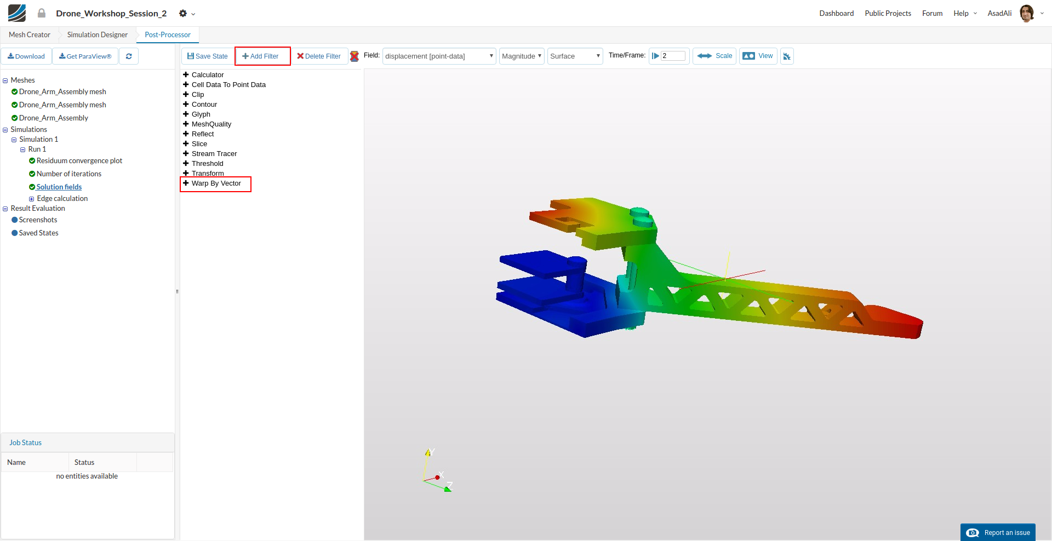
Task: Select the Post-Processor tab
Action: click(168, 34)
